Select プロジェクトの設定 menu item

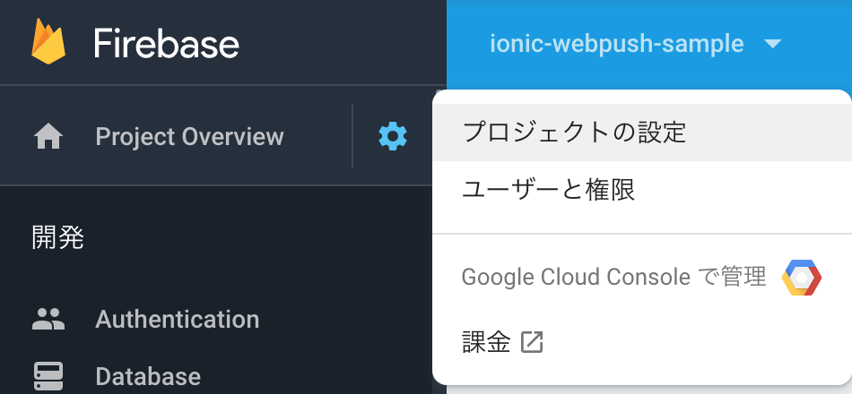[642, 133]
